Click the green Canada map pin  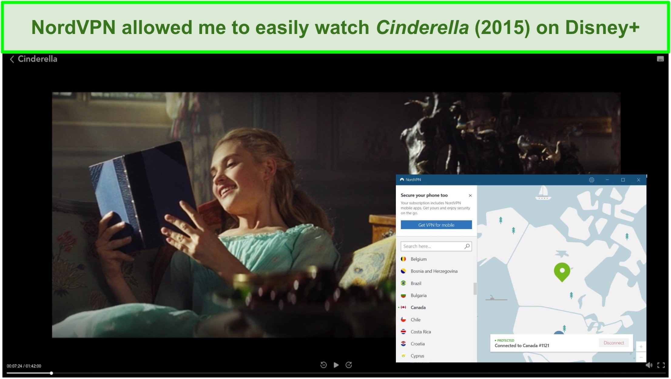(x=562, y=272)
